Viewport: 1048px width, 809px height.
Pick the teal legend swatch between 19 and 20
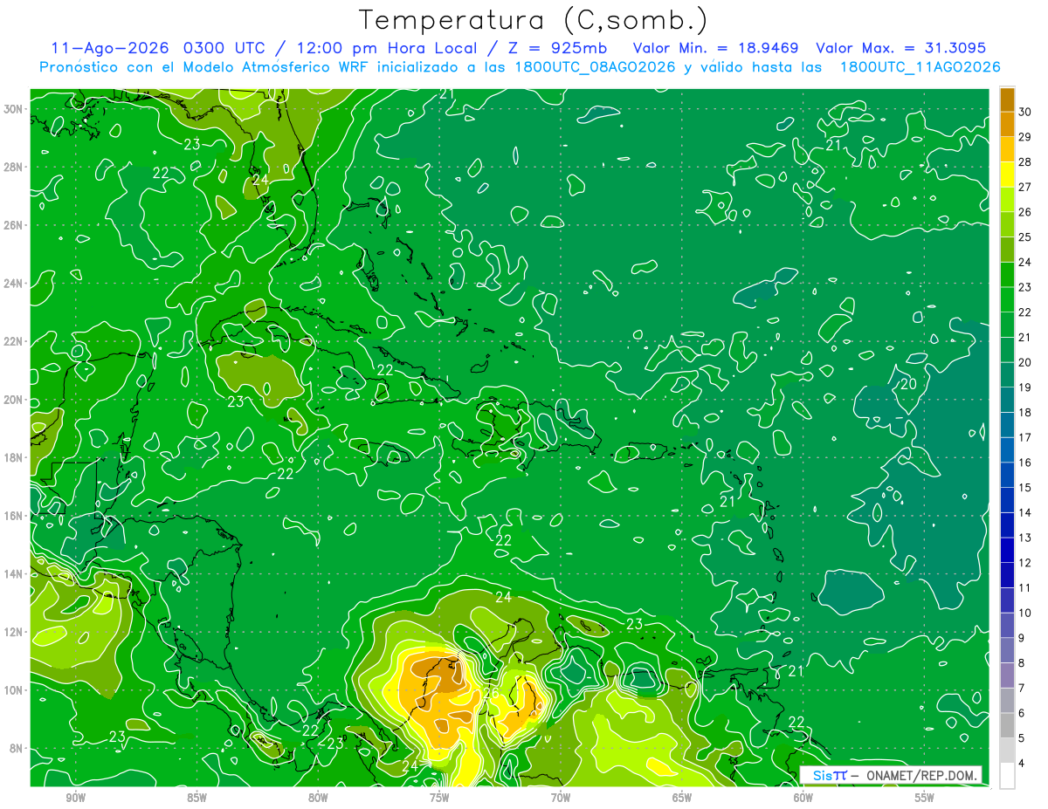tap(1007, 375)
